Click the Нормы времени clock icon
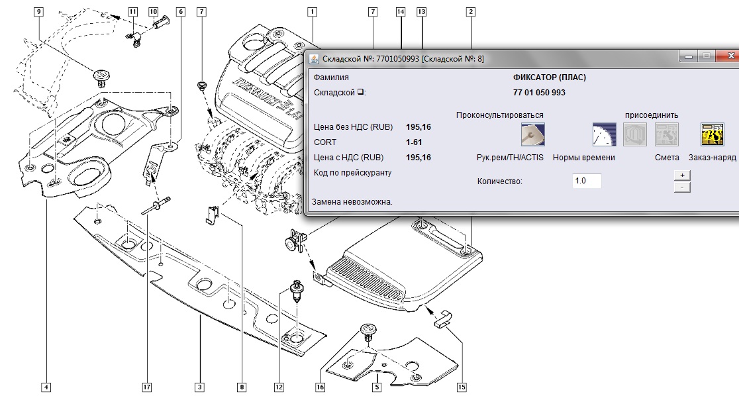Viewport: 739px width, 396px height. tap(604, 134)
